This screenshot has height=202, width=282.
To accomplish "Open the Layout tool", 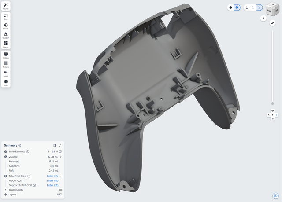I will [6, 44].
